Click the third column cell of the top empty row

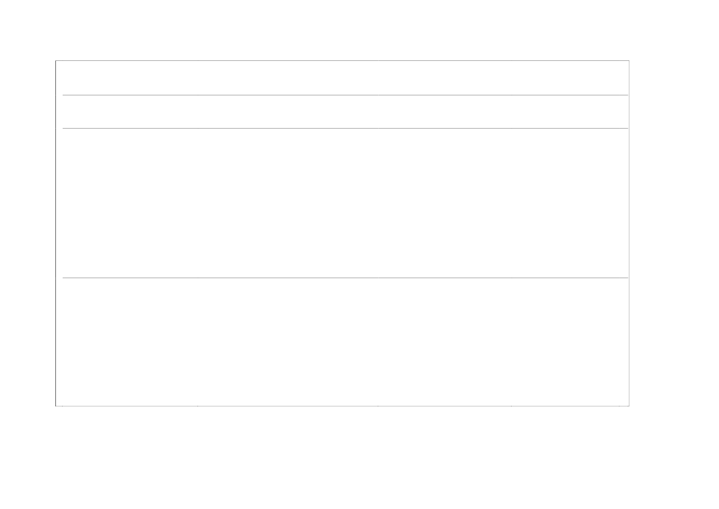point(444,78)
